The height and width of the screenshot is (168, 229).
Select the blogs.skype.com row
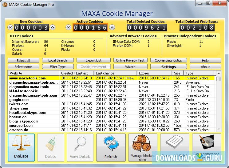(x=111, y=121)
